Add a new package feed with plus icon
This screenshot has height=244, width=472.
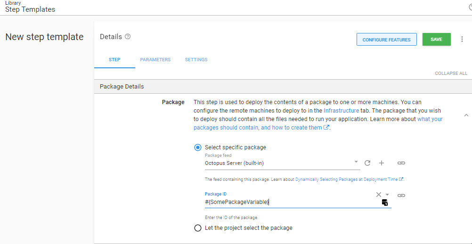(x=382, y=163)
